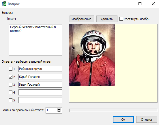The image size is (159, 125).
Task: Check answer 1 checkbox for Робензон крузо
Action: click(10, 69)
